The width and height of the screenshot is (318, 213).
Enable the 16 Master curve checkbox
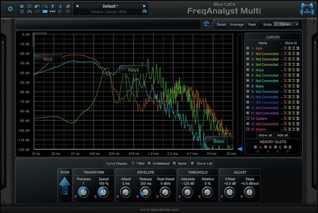coord(248,129)
